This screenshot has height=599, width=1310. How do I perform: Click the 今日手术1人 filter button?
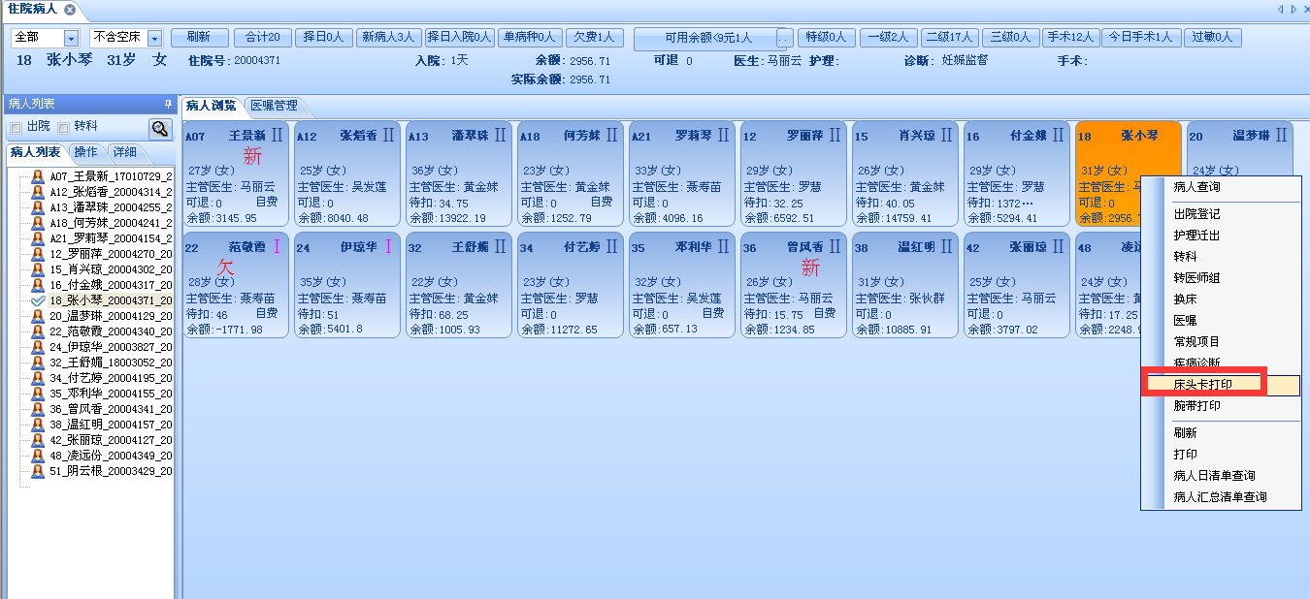[1141, 38]
